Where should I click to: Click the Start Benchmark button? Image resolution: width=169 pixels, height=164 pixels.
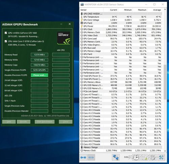[45, 122]
